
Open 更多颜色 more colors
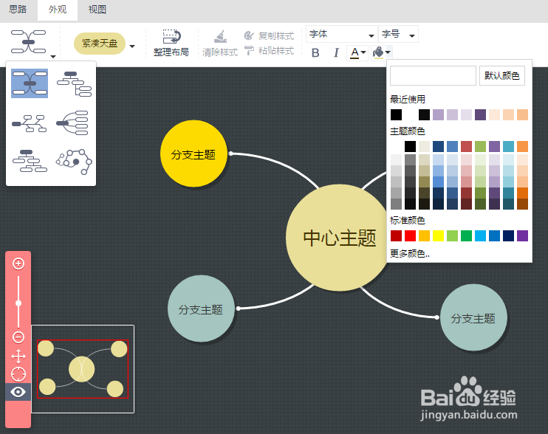(x=410, y=253)
